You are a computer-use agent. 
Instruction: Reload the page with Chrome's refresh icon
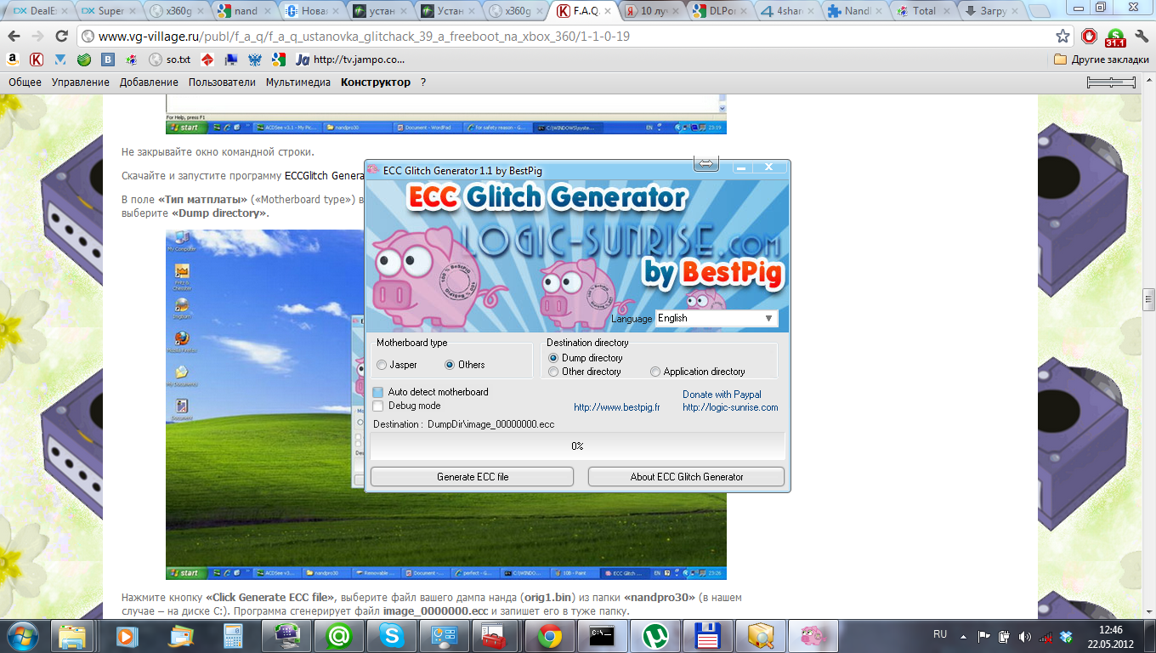[61, 37]
